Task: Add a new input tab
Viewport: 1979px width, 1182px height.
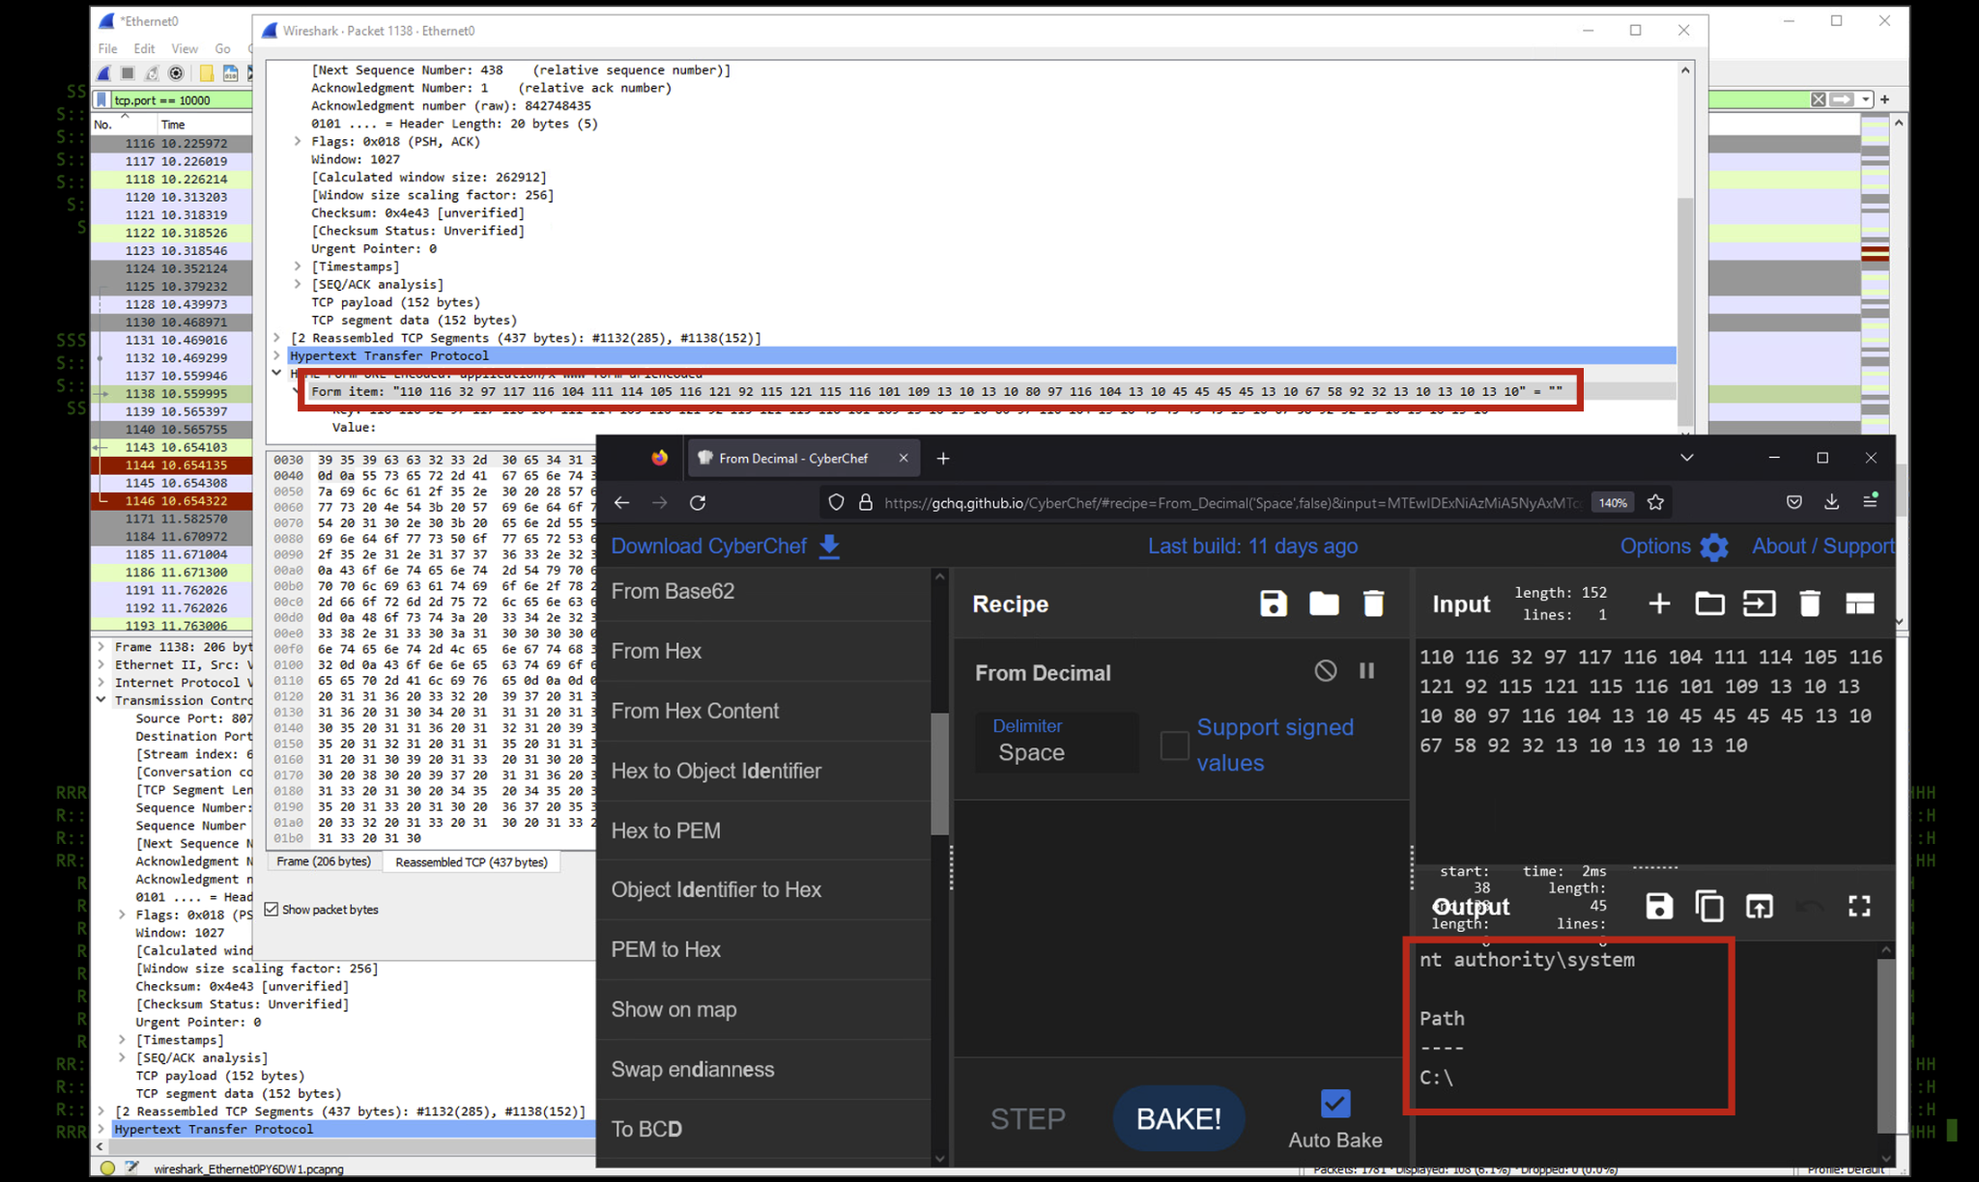Action: (1658, 604)
